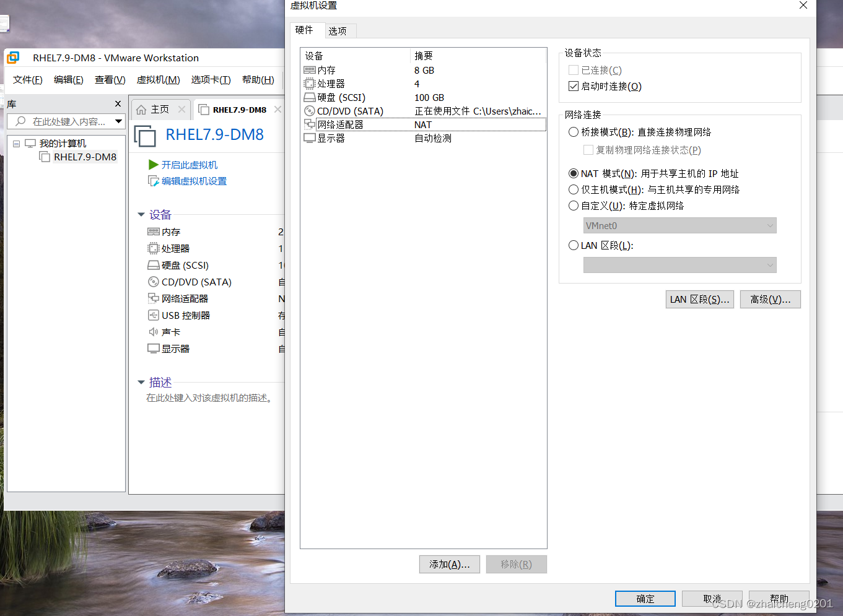This screenshot has height=616, width=843.
Task: Click the large VM icon beside the RHEL7.9-DM8 heading
Action: [145, 136]
